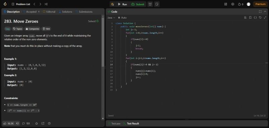Toggle the Auto lock setting
Viewport: 269px width, 128px height.
[122, 18]
